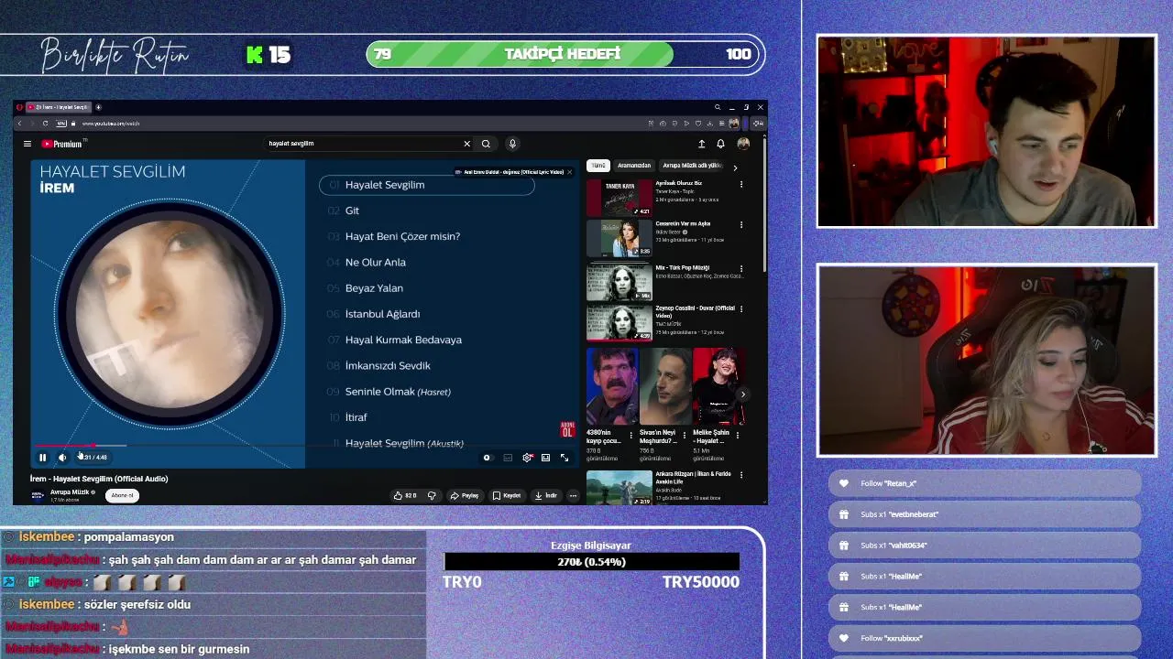Open options for Cesaretin Var mı Aşka
This screenshot has height=659, width=1173.
pos(741,224)
